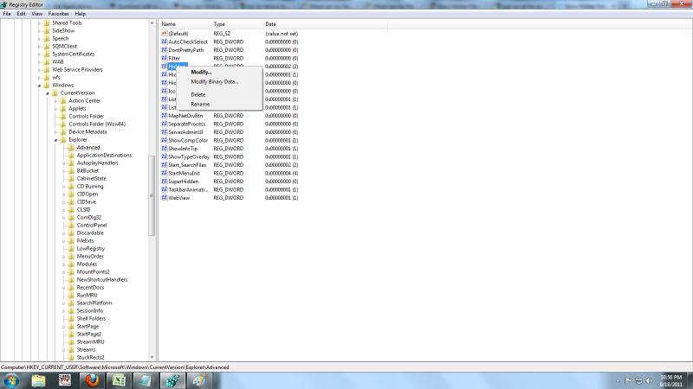The image size is (693, 389).
Task: Click the tree pane scrollbar thumb
Action: point(152,196)
